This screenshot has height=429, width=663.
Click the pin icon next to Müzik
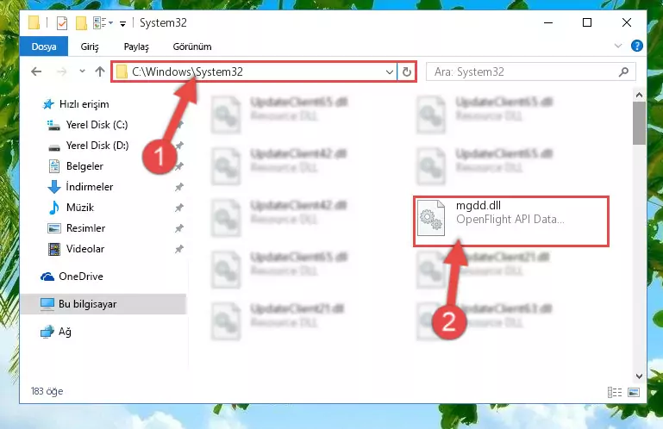pos(179,208)
